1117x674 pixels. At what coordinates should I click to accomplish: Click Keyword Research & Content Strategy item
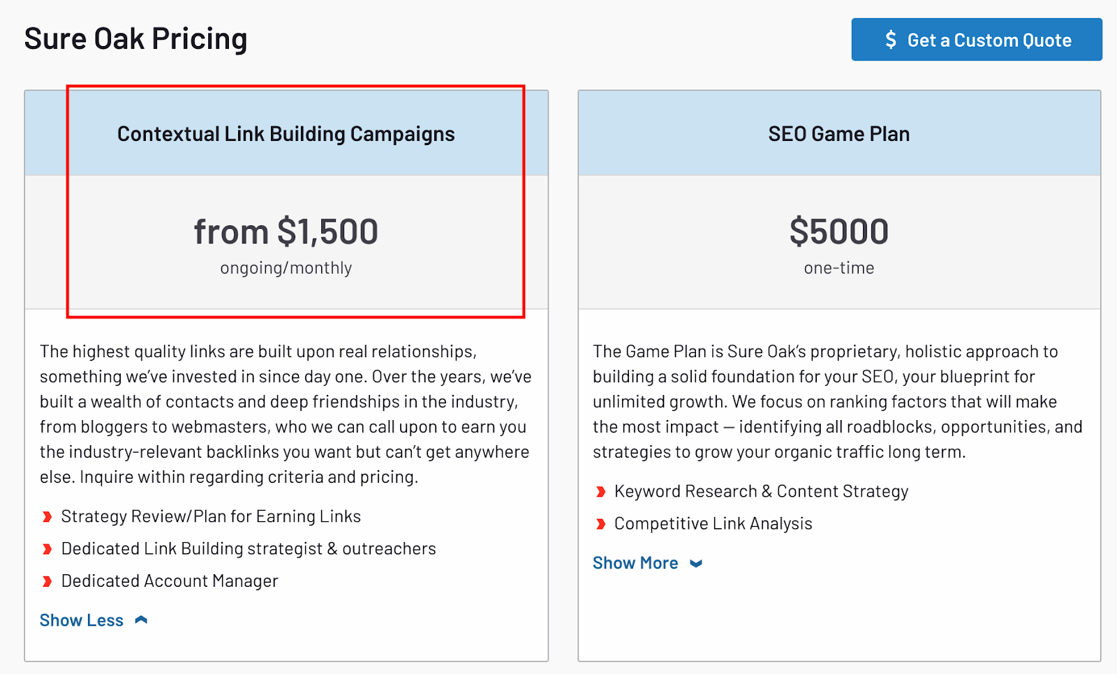(x=761, y=491)
